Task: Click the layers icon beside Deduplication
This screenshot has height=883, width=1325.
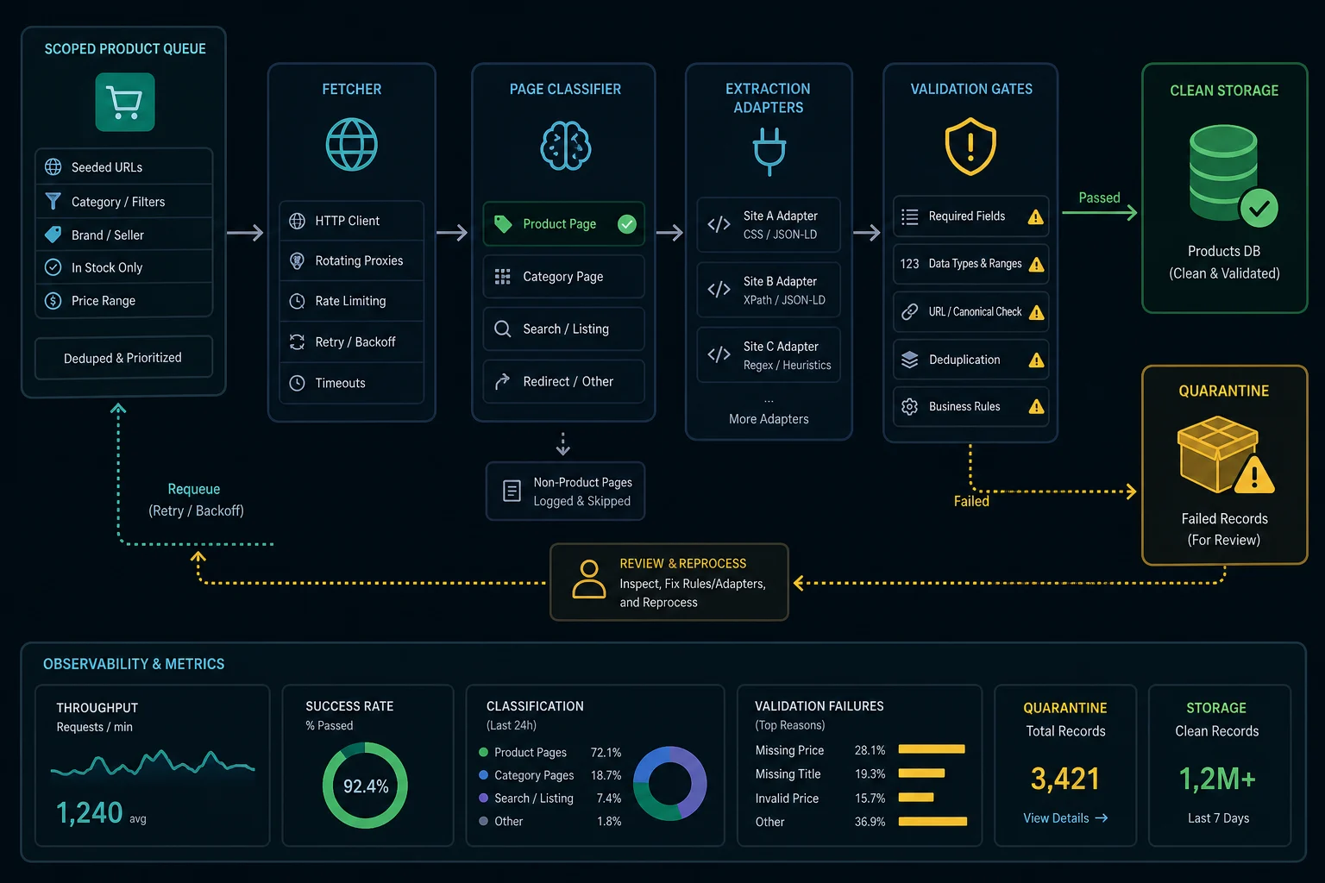Action: click(909, 360)
